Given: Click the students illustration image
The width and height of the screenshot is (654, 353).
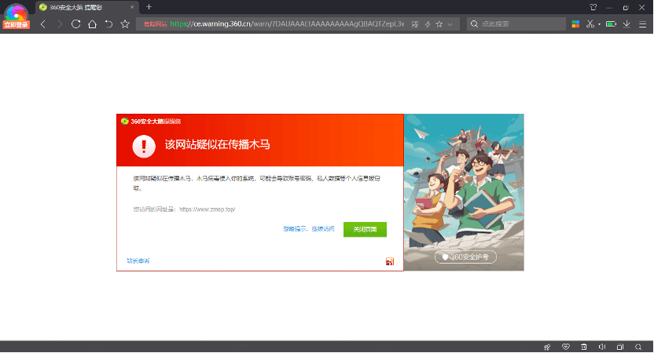Looking at the screenshot, I should coord(464,192).
